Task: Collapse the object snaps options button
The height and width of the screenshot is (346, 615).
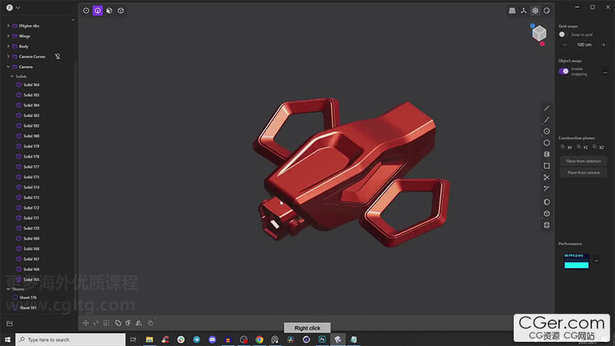Action: click(605, 72)
